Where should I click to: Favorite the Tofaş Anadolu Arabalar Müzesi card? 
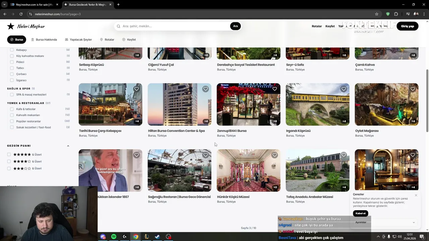[344, 155]
